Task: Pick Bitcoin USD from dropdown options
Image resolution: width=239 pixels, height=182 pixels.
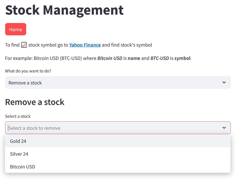Action: pyautogui.click(x=23, y=167)
